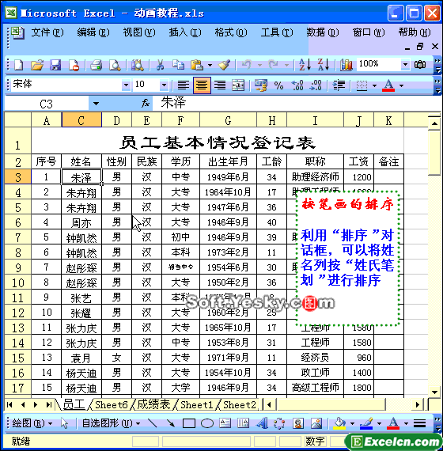Click the Cut scissors icon

[x=161, y=65]
